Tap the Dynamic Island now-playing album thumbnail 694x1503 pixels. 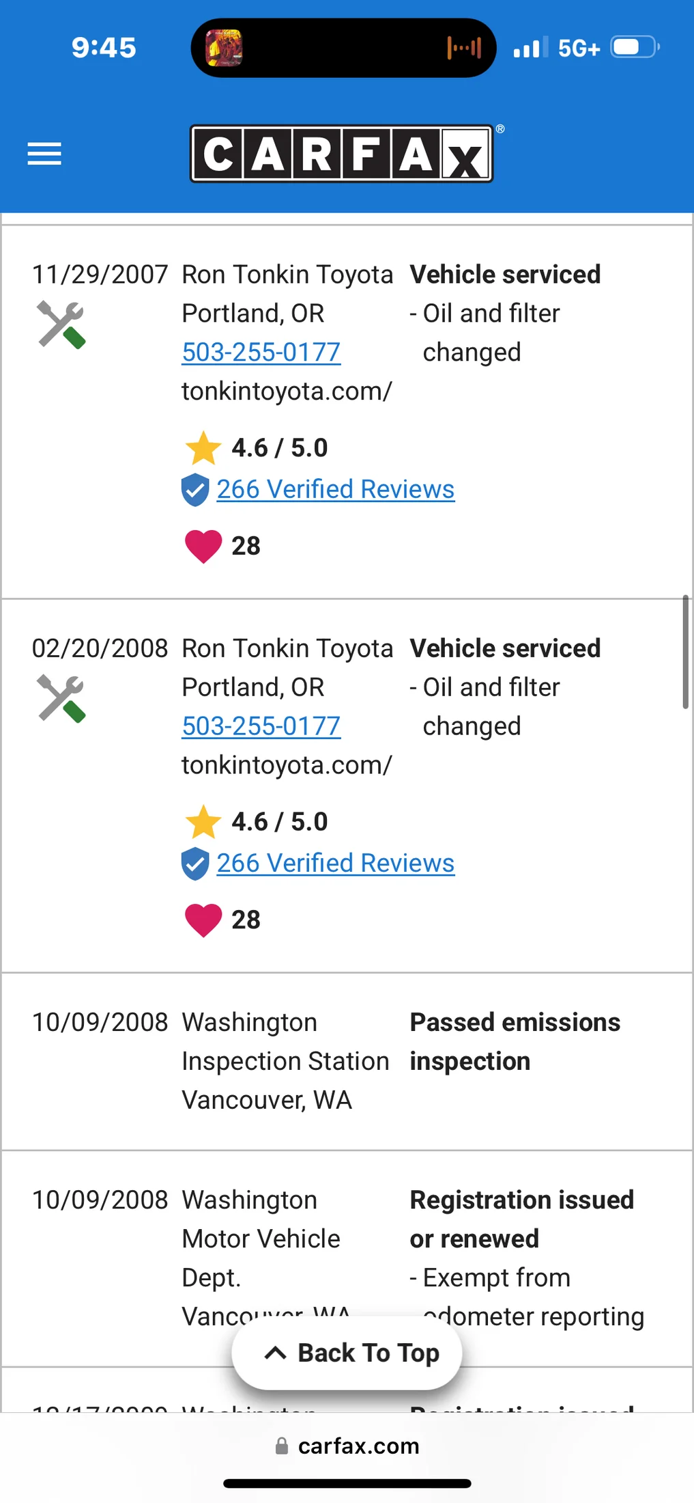click(224, 48)
